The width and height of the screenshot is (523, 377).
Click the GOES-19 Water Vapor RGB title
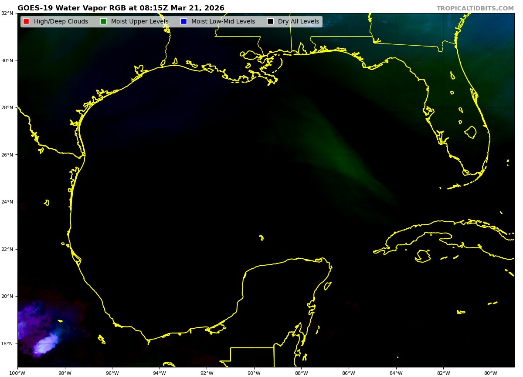pyautogui.click(x=121, y=8)
